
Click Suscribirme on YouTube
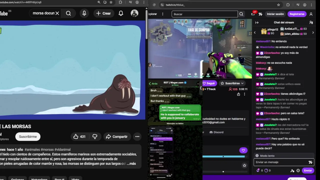28,136
